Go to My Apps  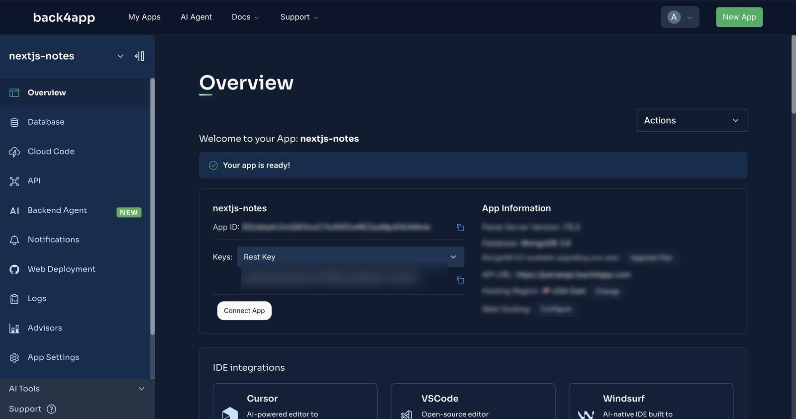144,17
